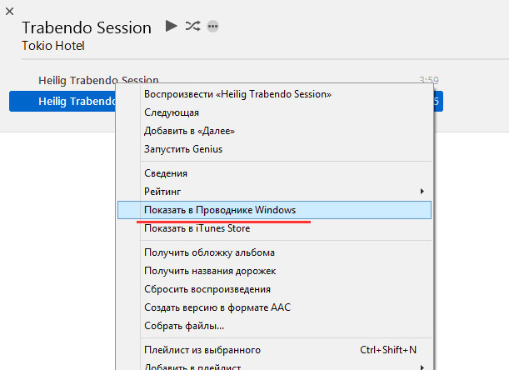Open the Tokio Hotel artist link

(x=52, y=45)
